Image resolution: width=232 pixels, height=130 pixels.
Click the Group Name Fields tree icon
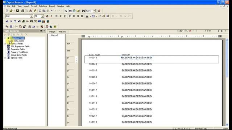[8, 55]
